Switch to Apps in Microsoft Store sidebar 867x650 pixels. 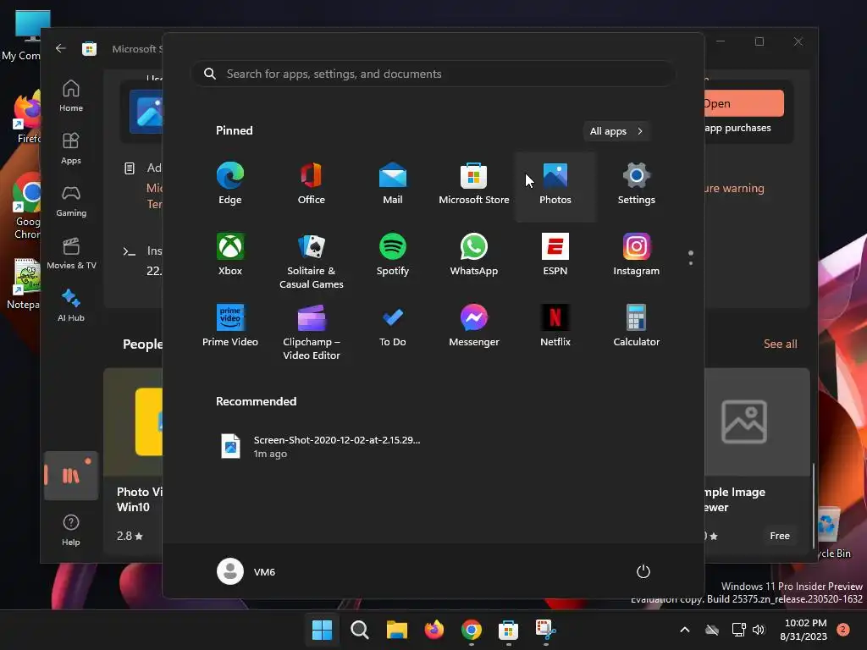[71, 149]
